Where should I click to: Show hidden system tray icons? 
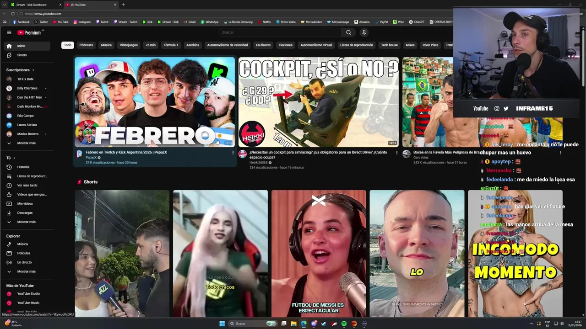pos(532,324)
